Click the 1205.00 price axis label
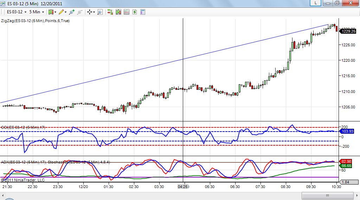The width and height of the screenshot is (360, 200). pyautogui.click(x=348, y=107)
